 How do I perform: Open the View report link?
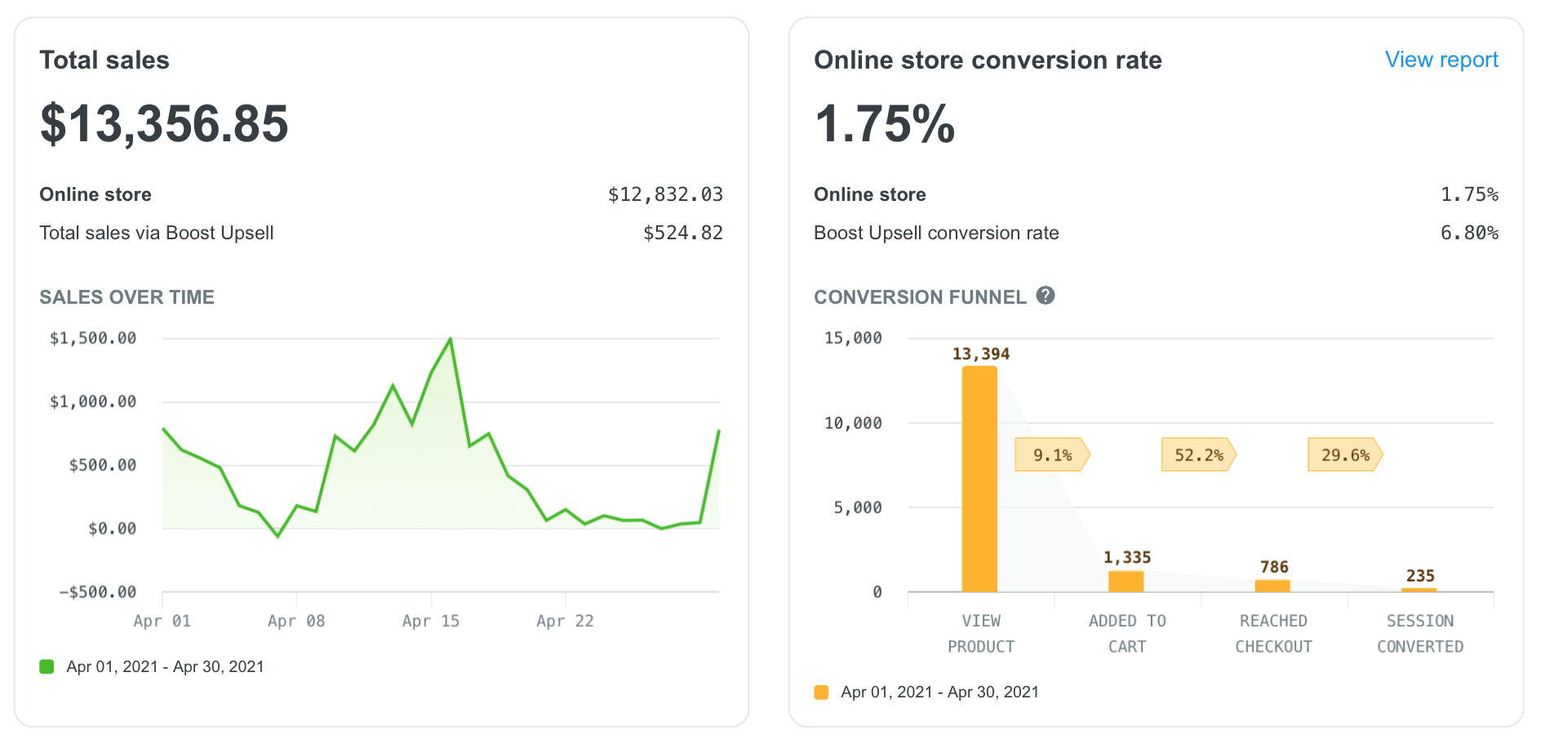[1441, 60]
